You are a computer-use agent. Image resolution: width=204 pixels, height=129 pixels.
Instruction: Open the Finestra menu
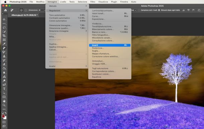tap(124, 2)
